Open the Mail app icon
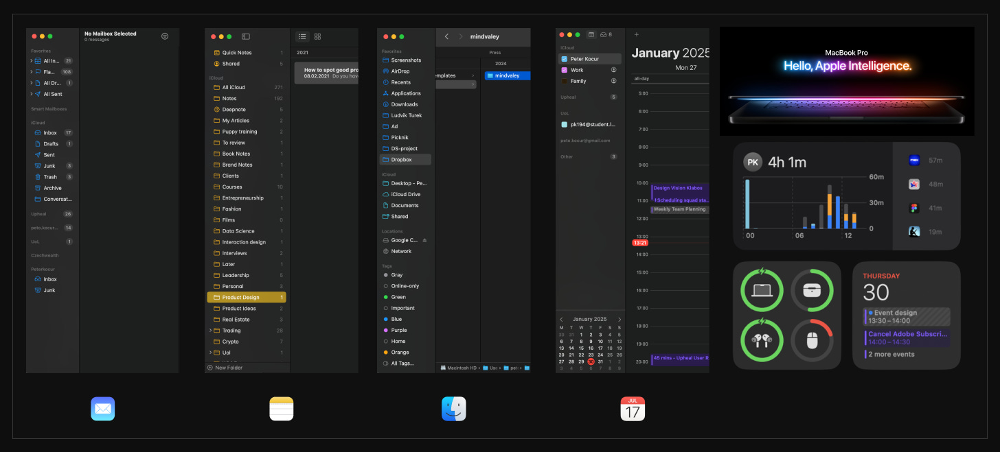Viewport: 1000px width, 452px height. pos(102,409)
